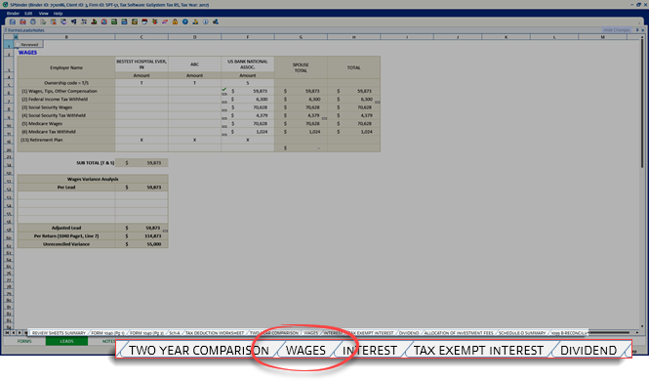Click the Wages Variance Analysis header
This screenshot has height=381, width=649.
point(93,179)
